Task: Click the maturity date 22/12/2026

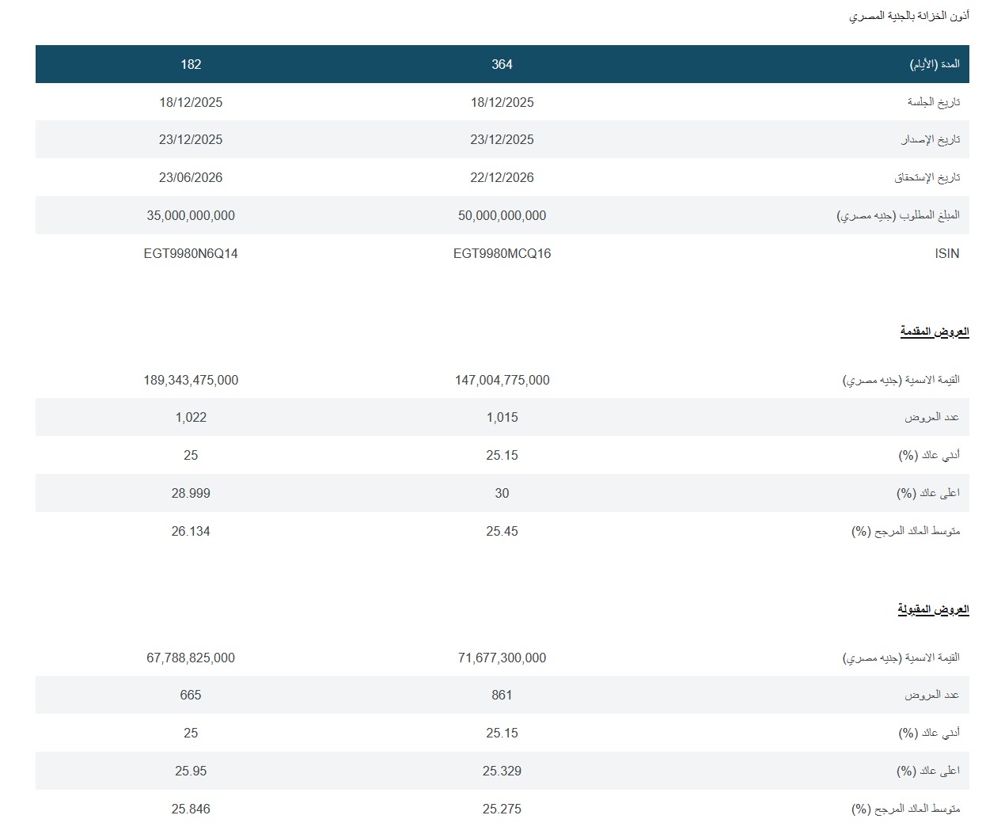Action: pos(502,177)
